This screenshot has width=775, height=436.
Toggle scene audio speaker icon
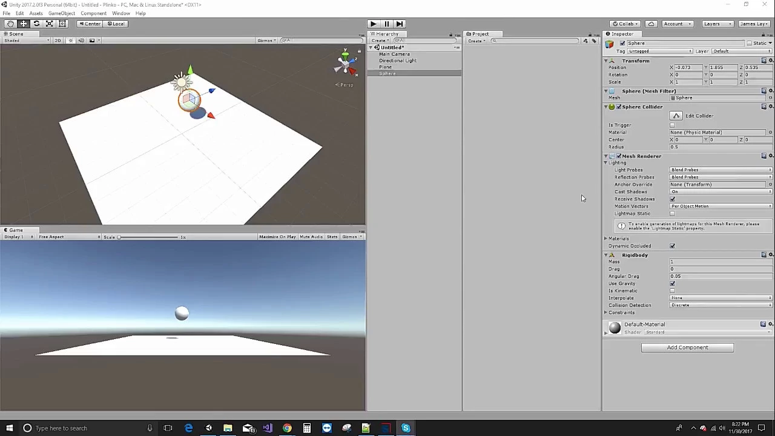click(81, 41)
